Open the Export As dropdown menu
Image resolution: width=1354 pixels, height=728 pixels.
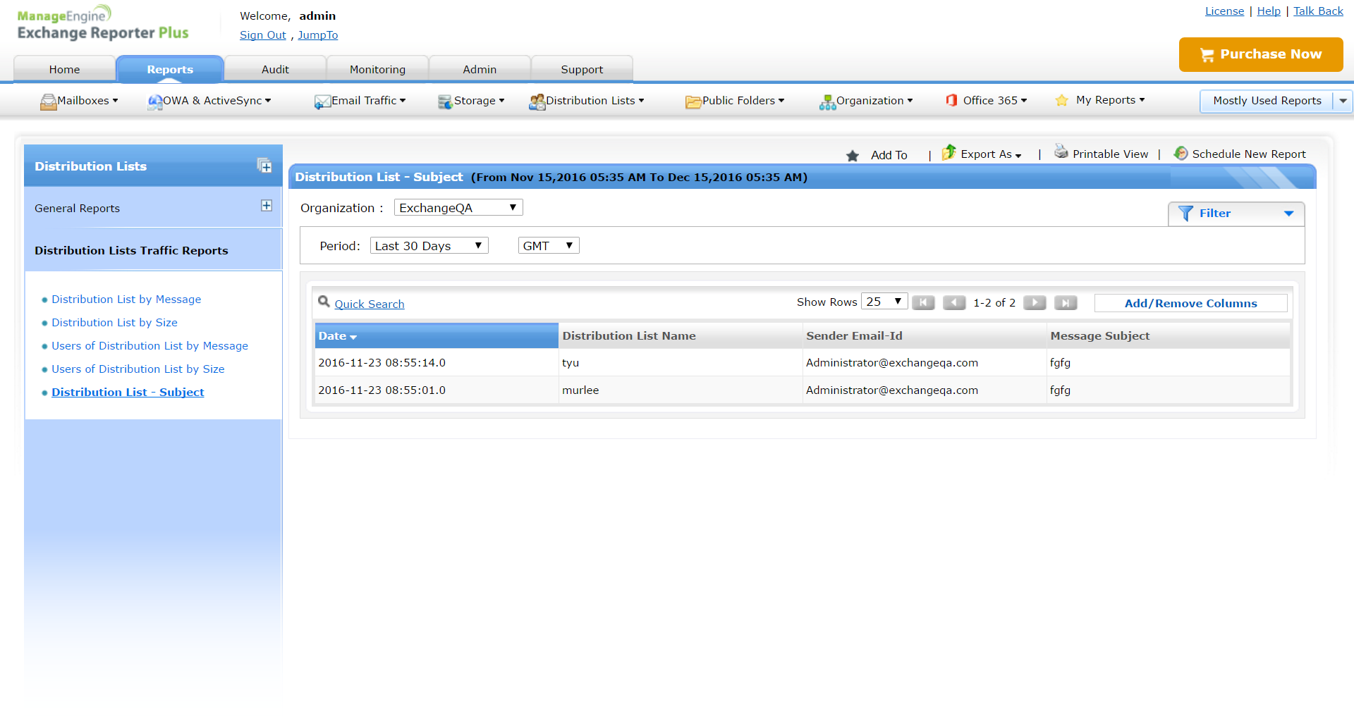[991, 154]
